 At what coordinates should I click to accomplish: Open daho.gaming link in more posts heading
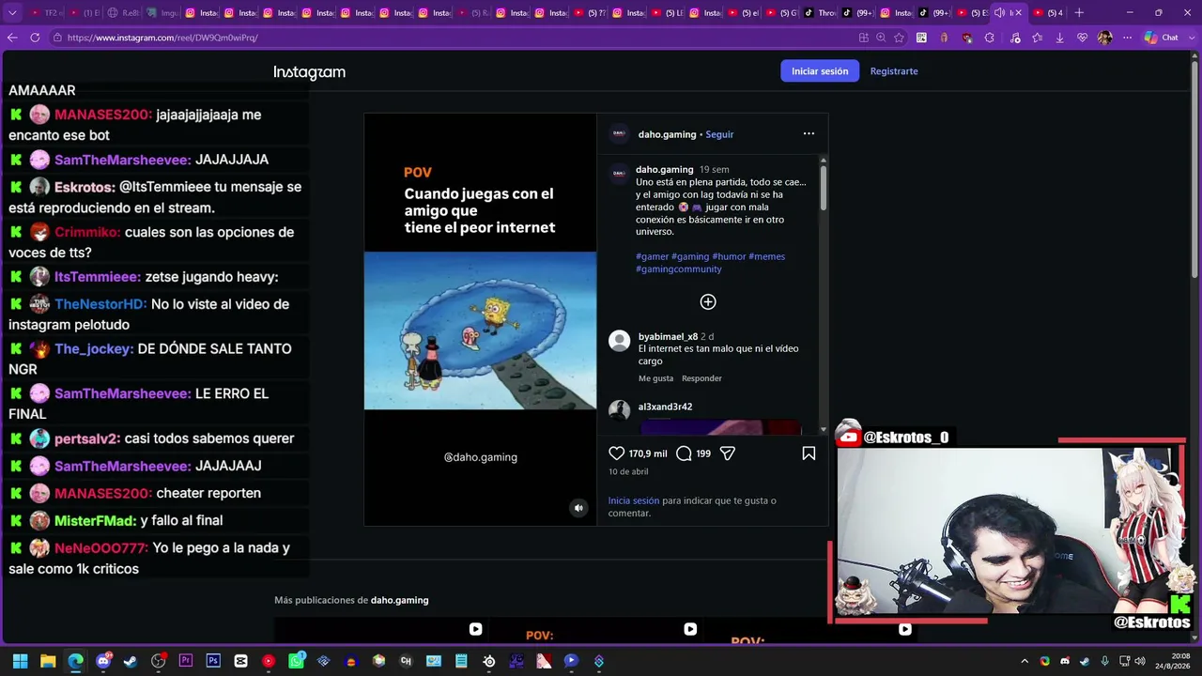coord(399,600)
